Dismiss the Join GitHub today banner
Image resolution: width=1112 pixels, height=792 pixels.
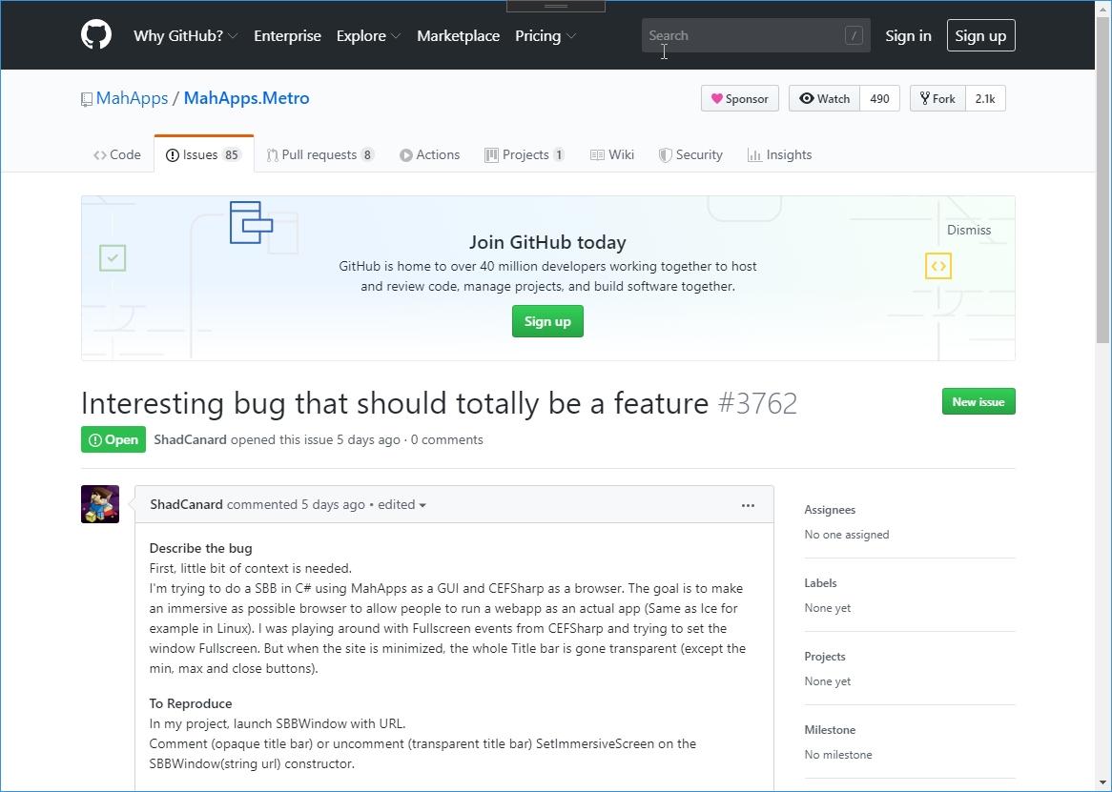click(969, 230)
